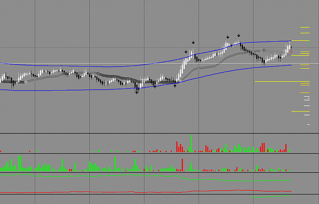Select the longest yellow horizontal level line
This screenshot has width=319, height=204.
tap(282, 82)
